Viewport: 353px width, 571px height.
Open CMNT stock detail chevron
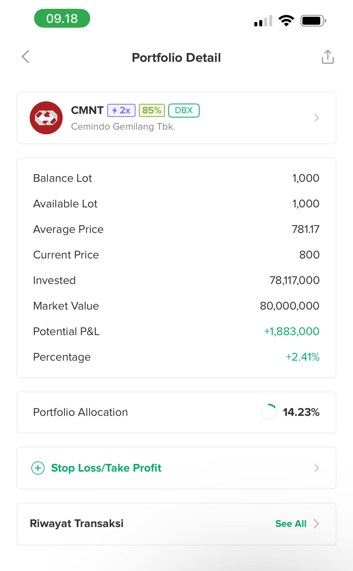click(316, 118)
